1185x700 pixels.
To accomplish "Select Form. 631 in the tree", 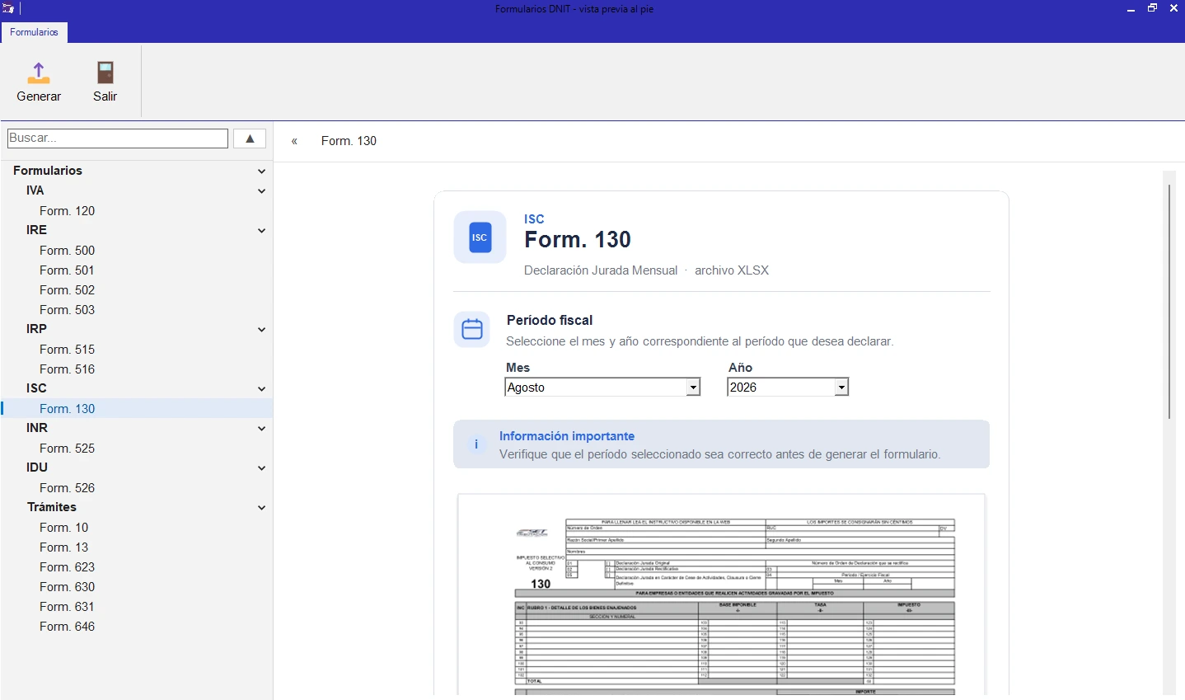I will coord(67,607).
